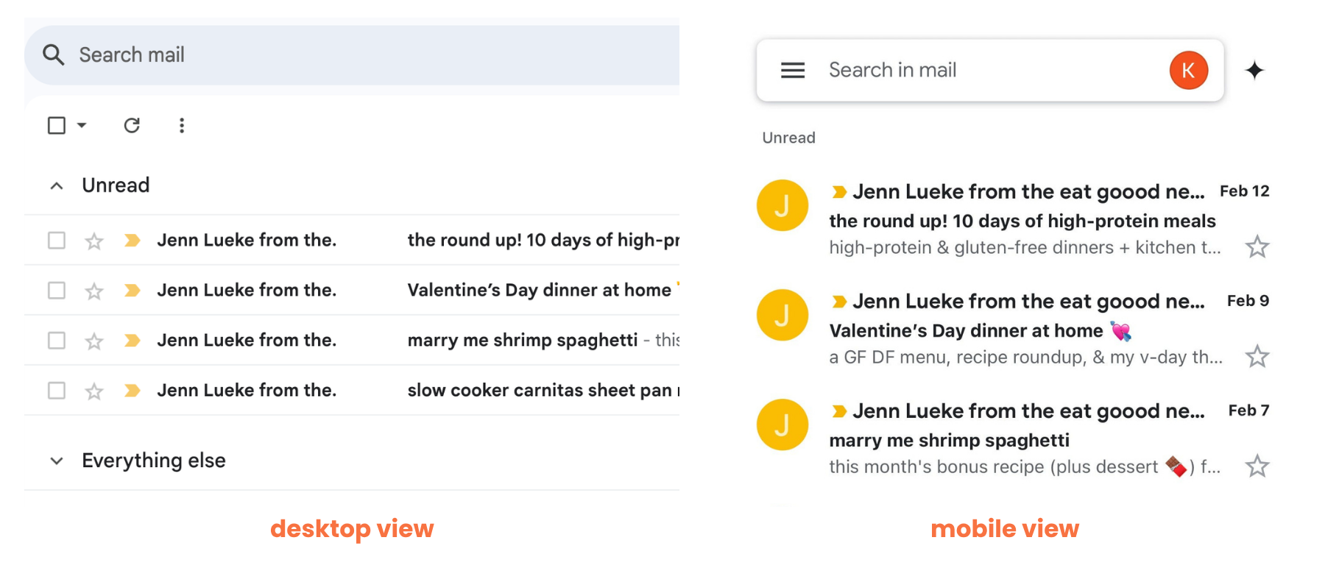Tap the Search in mail box
The width and height of the screenshot is (1339, 568).
click(990, 71)
